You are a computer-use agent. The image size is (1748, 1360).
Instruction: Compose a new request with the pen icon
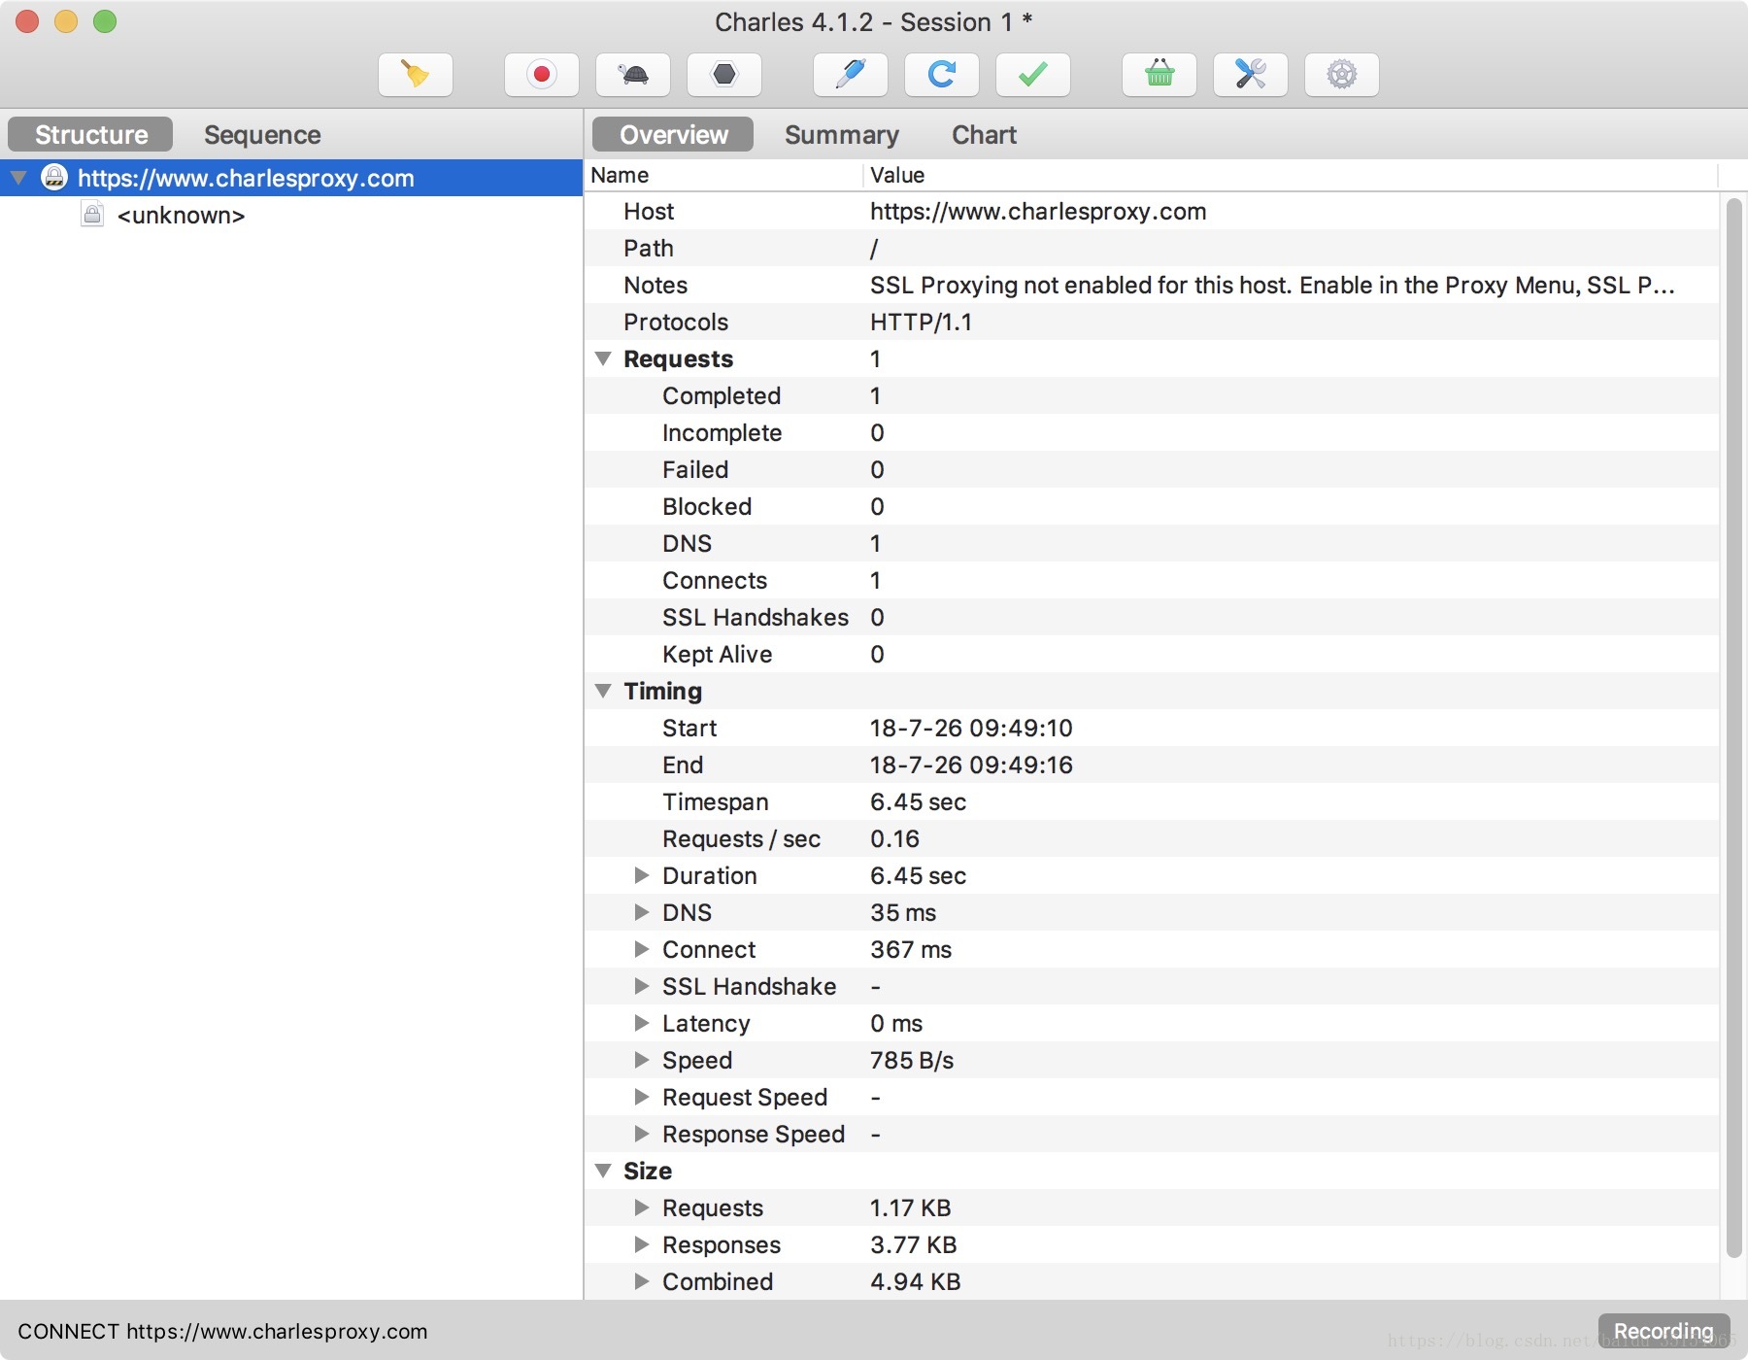(851, 75)
